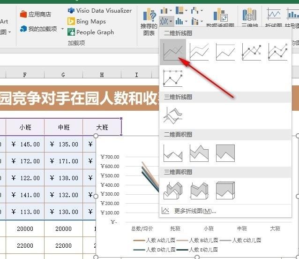Select line with markers chart icon
Viewport: 299px width, 259px height.
(x=252, y=52)
